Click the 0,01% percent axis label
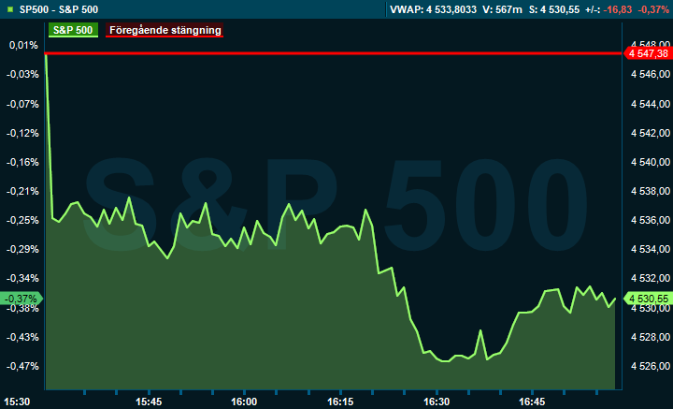 tap(23, 45)
